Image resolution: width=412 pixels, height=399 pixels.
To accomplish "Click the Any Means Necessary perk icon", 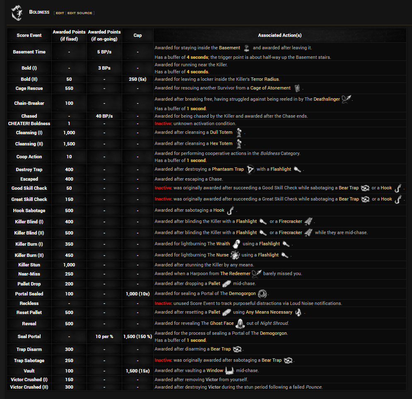I will [298, 312].
